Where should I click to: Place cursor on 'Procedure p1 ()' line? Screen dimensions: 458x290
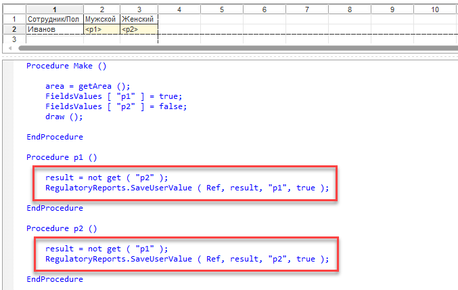(62, 157)
